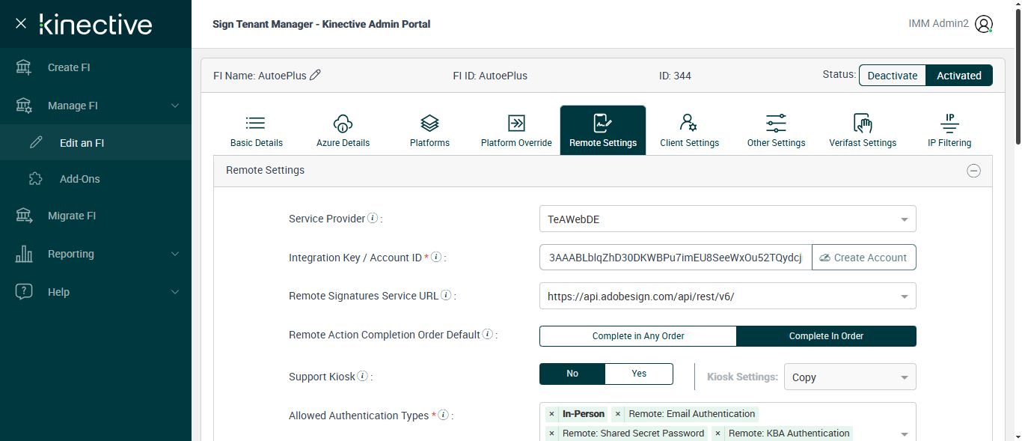
Task: Click the IP Filtering icon
Action: (x=949, y=124)
